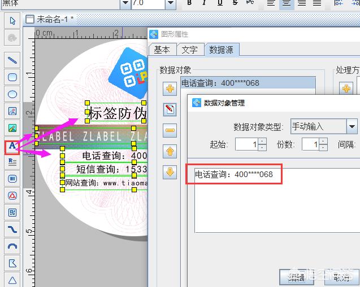Toggle bold text formatting
Viewport: 360px width, 287px height.
point(189,3)
